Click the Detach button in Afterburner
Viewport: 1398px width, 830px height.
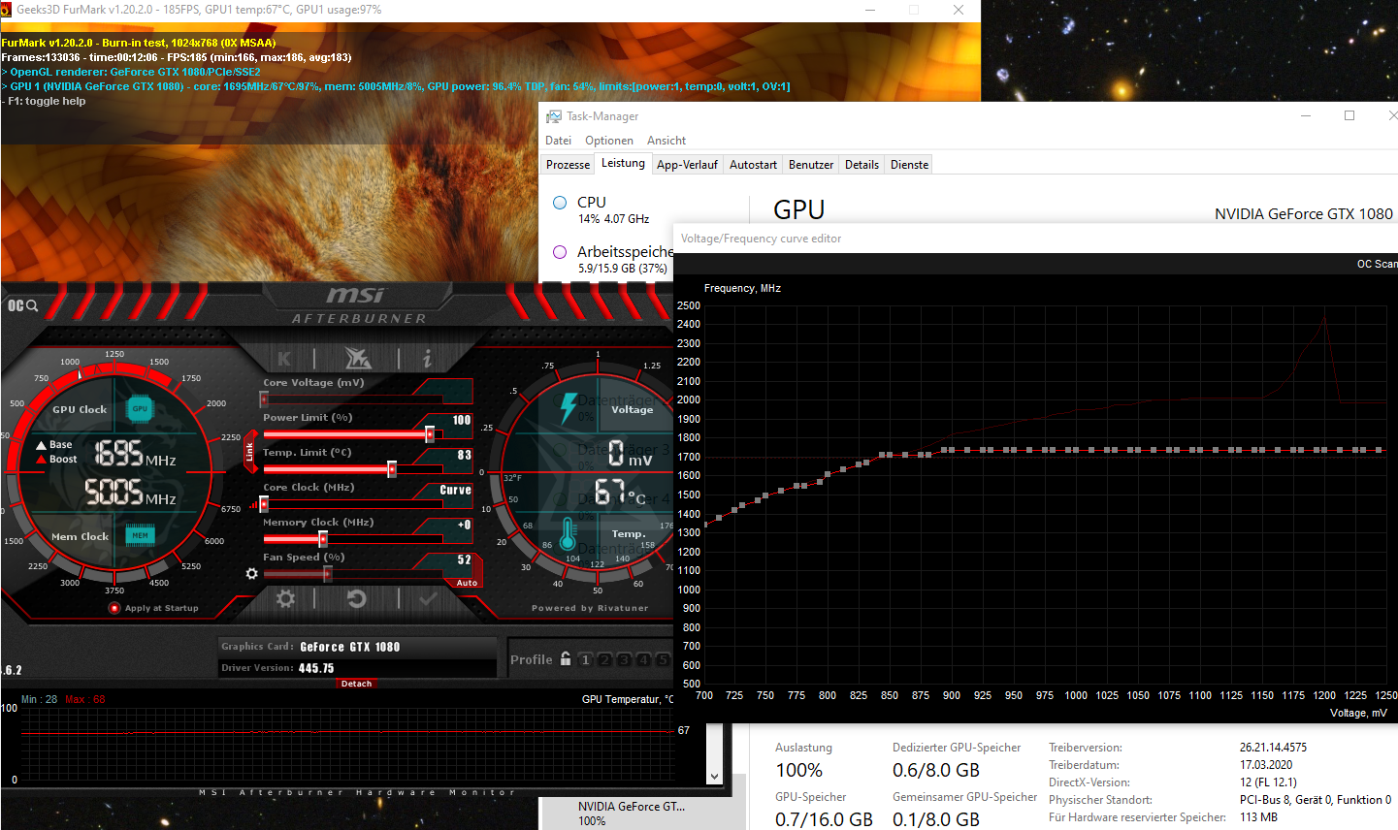[x=356, y=684]
